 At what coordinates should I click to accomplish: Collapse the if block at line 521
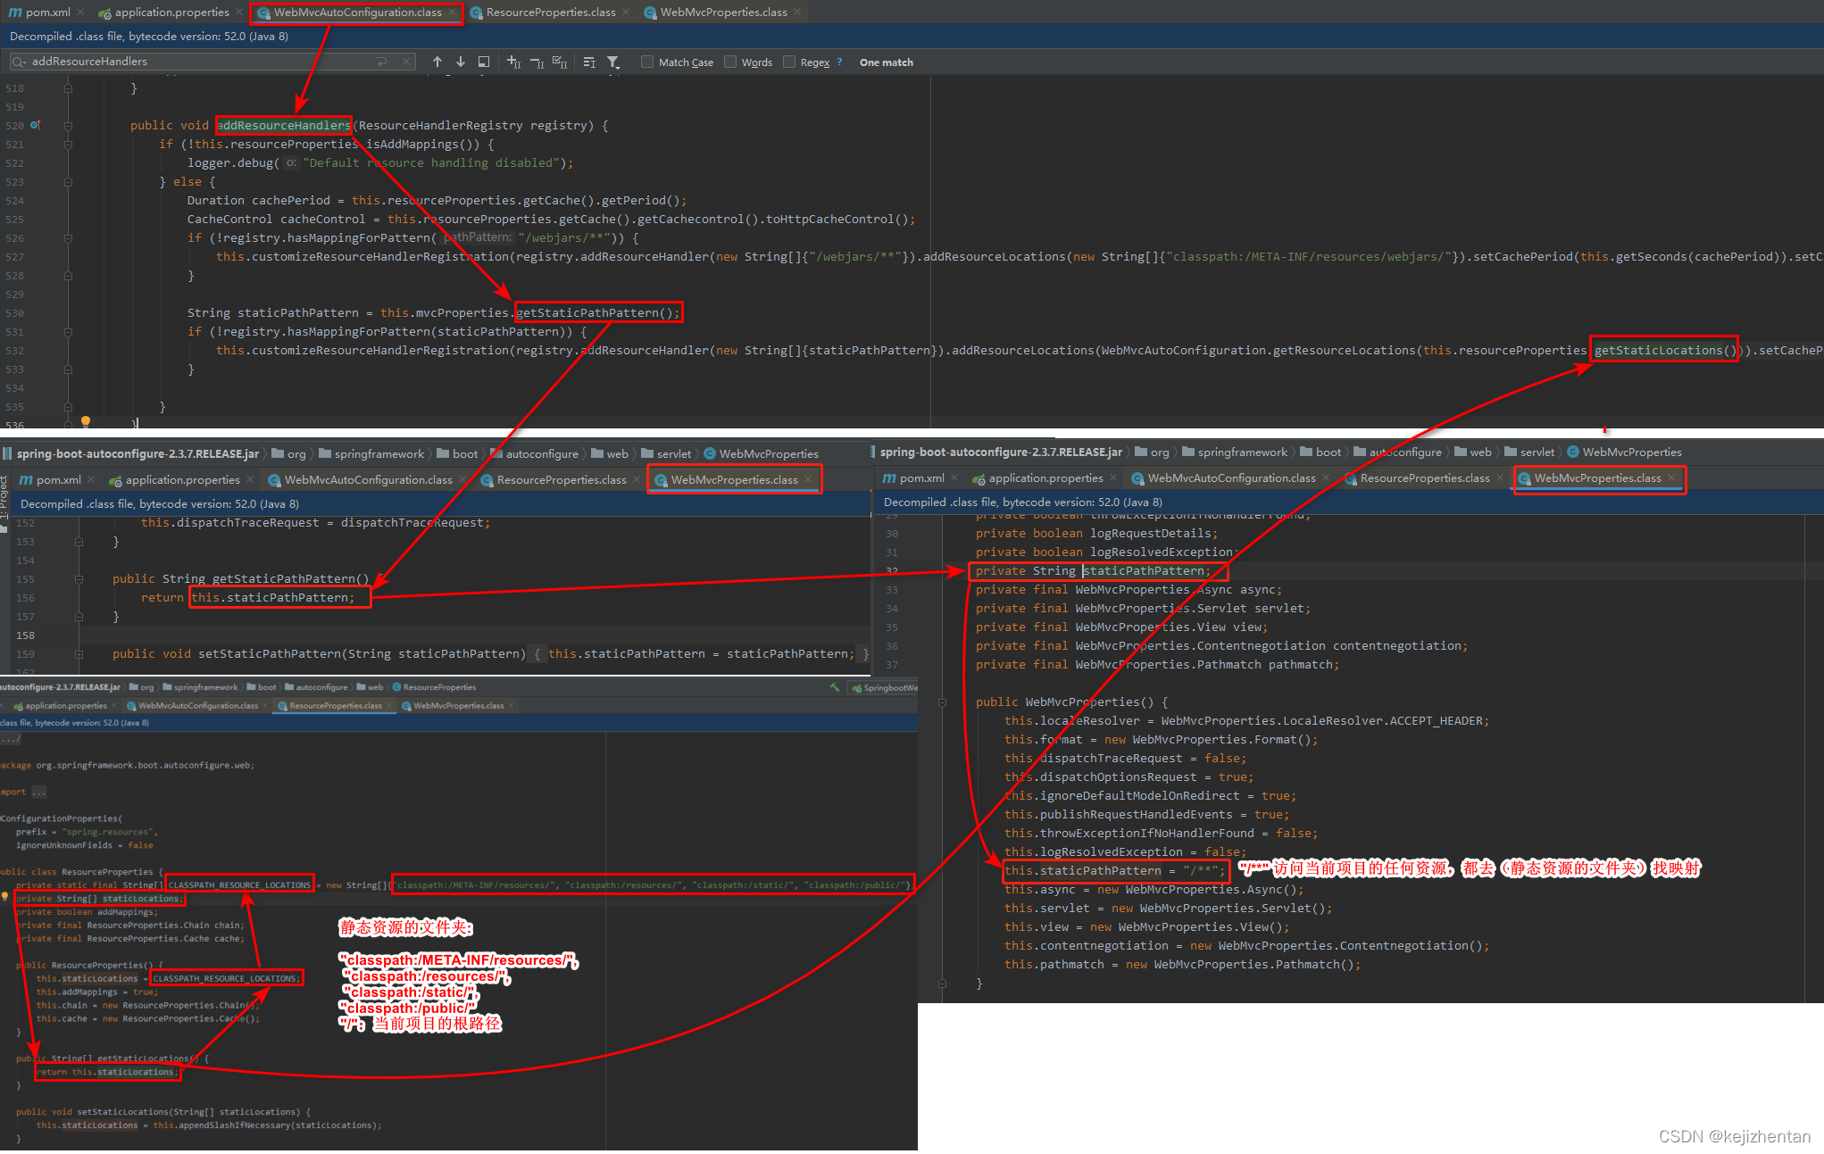[x=68, y=144]
